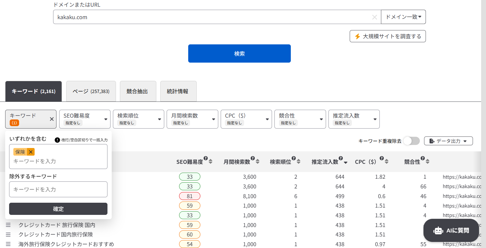Sort table by CPC column arrows

386,161
